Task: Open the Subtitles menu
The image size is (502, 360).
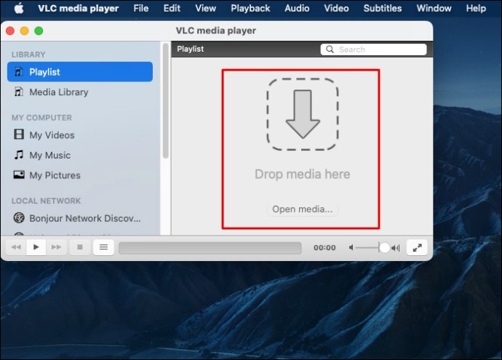Action: coord(382,9)
